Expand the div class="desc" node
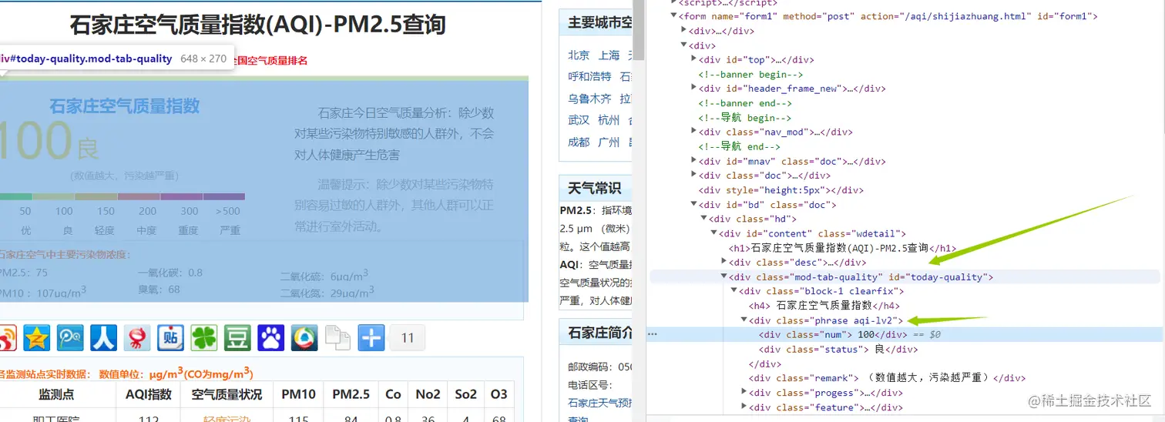 [x=724, y=263]
